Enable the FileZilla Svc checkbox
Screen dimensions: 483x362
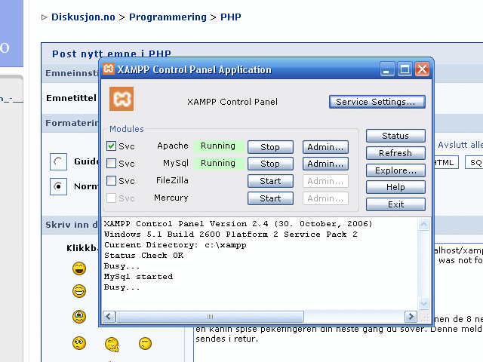point(111,180)
